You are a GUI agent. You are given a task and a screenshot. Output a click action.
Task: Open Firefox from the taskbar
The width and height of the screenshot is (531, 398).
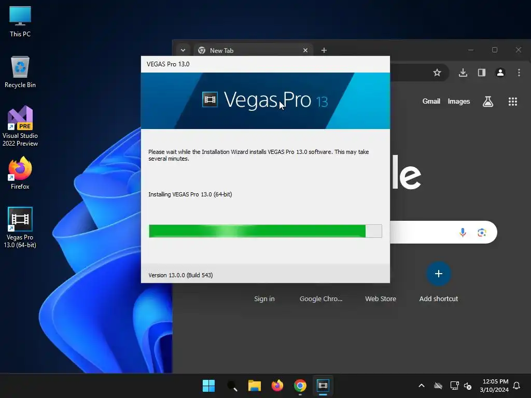(x=277, y=386)
